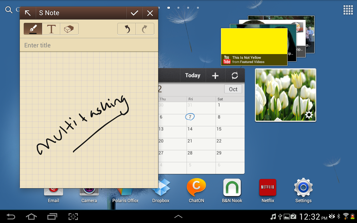
Task: Open the apps grid drawer
Action: point(348,10)
